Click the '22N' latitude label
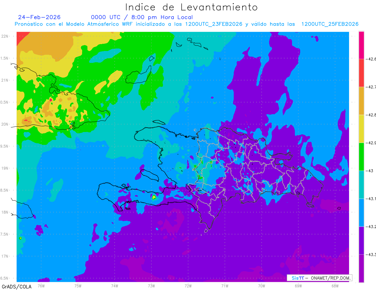376x290 pixels. tap(5, 36)
